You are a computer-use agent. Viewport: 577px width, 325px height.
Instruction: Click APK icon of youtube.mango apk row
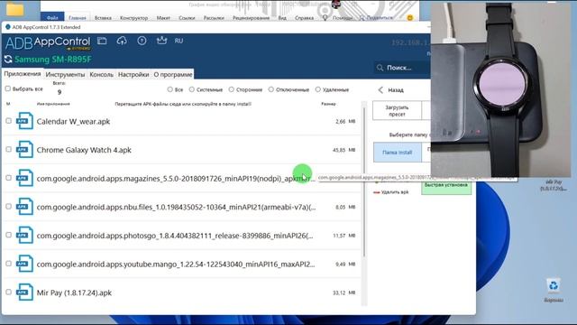tap(24, 264)
